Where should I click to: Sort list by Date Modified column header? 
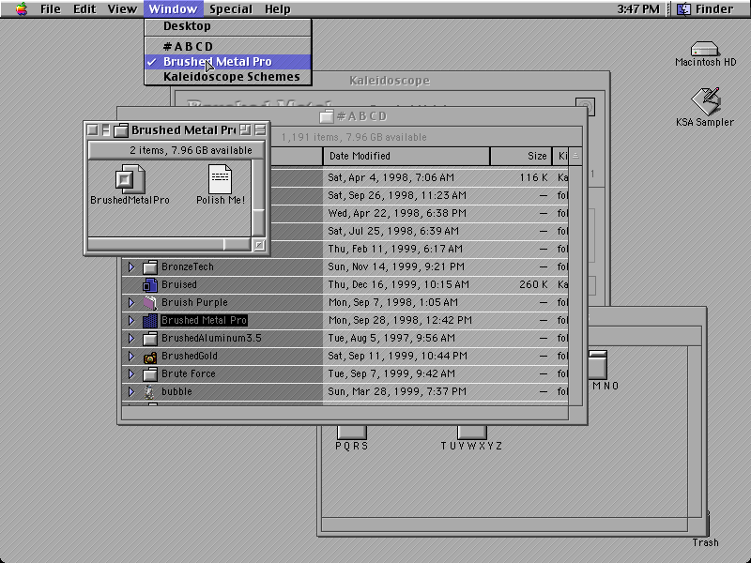(406, 156)
